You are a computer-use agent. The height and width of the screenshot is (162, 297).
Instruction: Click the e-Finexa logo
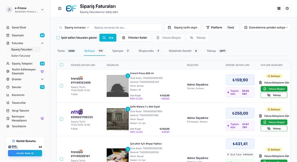point(71,9)
